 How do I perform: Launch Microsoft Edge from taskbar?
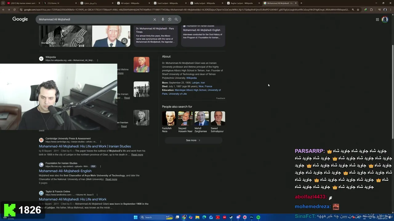[204, 217]
